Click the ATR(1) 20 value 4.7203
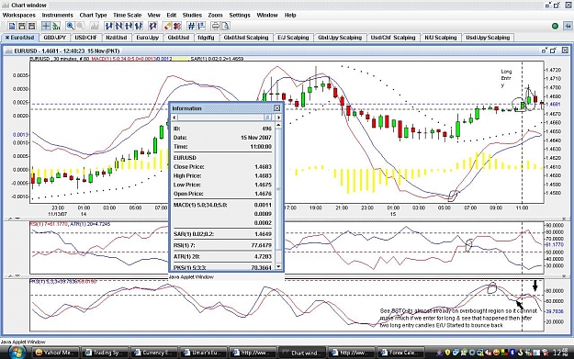Image resolution: width=574 pixels, height=359 pixels. click(x=263, y=256)
